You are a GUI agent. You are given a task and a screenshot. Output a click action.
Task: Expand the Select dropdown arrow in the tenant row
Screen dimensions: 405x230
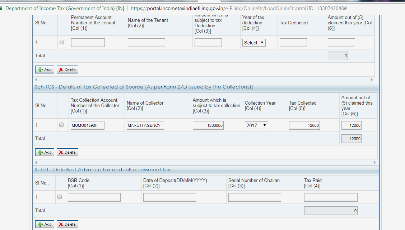click(x=262, y=42)
